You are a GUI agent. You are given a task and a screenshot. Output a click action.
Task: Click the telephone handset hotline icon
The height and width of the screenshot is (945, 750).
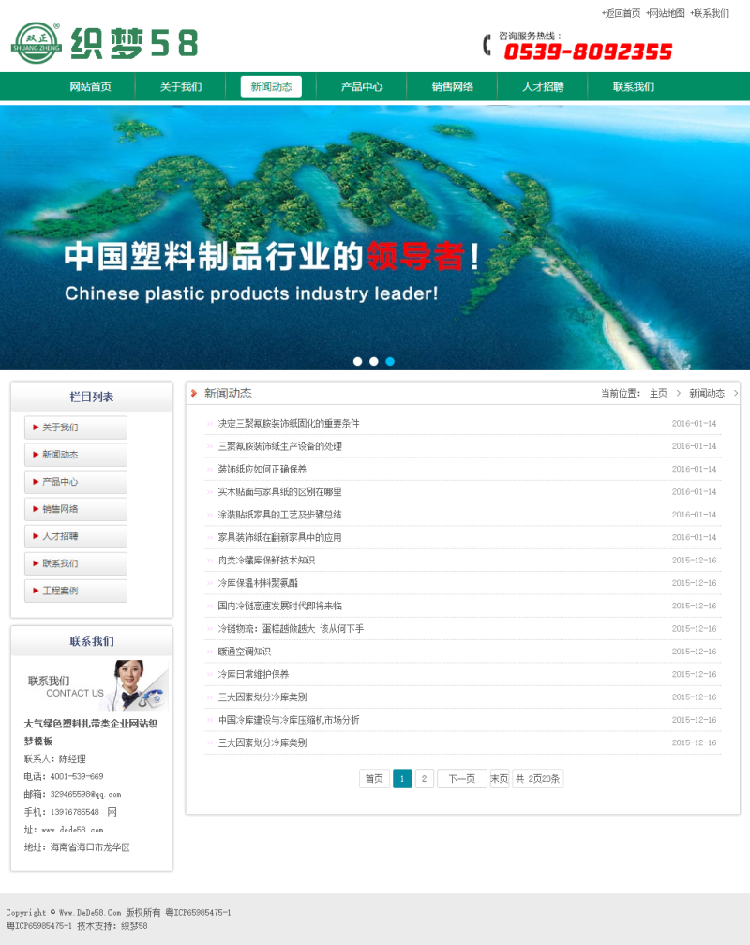(x=487, y=45)
